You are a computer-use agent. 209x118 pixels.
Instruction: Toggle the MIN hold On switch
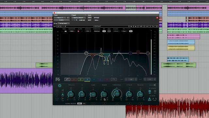[104, 31]
